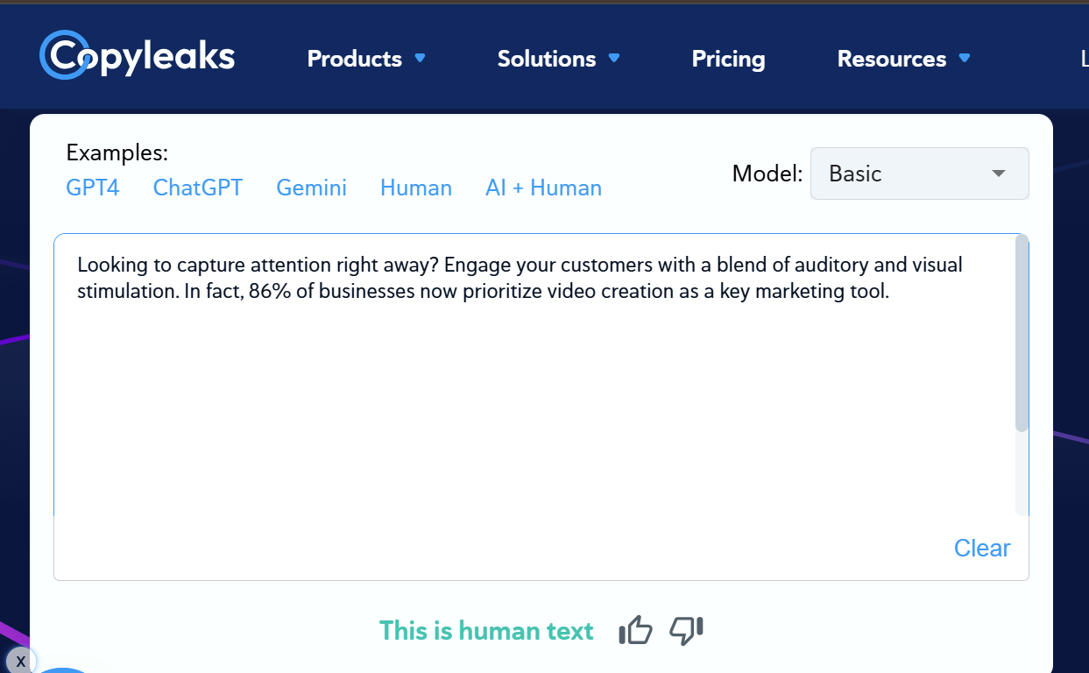
Task: Expand the Resources dropdown arrow
Action: 965,58
